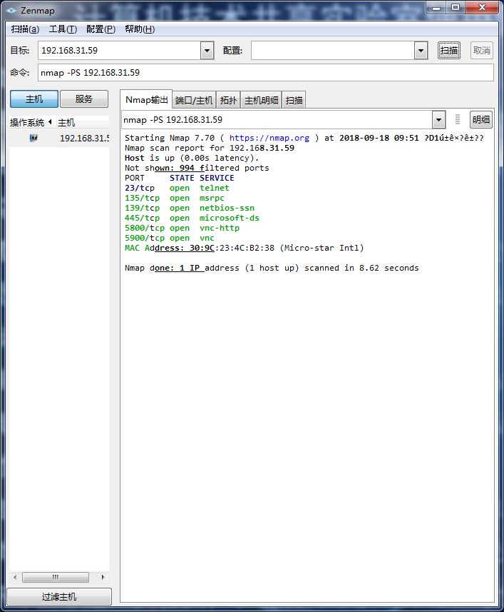
Task: Click the 135/tcp msrpc output line
Action: coord(175,198)
